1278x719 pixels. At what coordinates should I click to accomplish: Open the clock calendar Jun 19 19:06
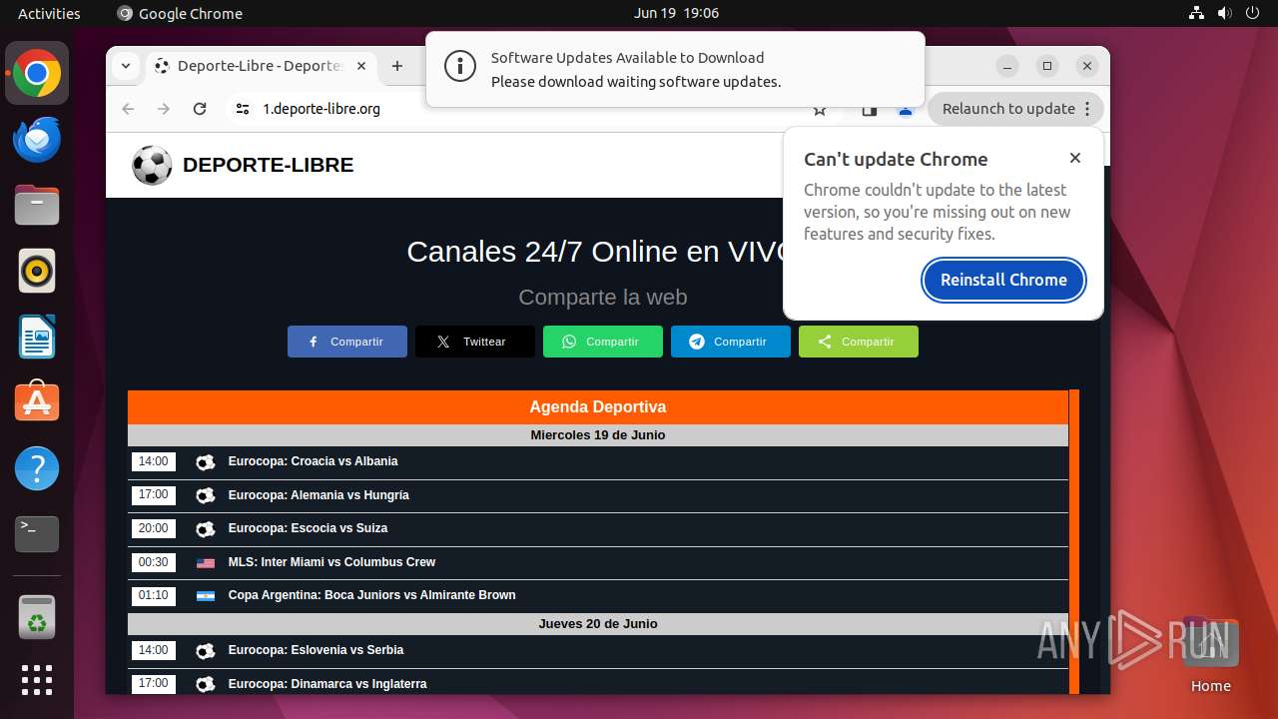pyautogui.click(x=676, y=13)
